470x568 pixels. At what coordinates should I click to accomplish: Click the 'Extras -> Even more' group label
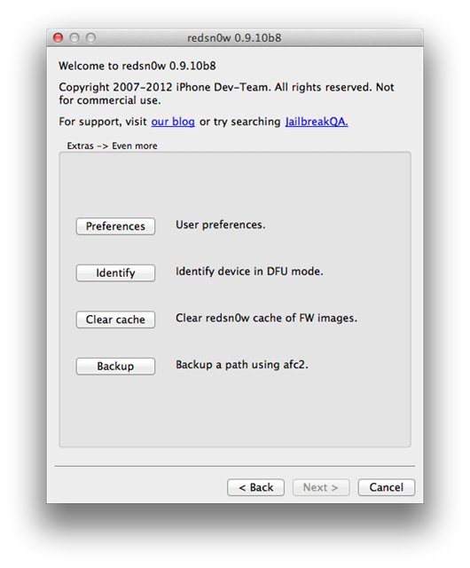tap(112, 146)
